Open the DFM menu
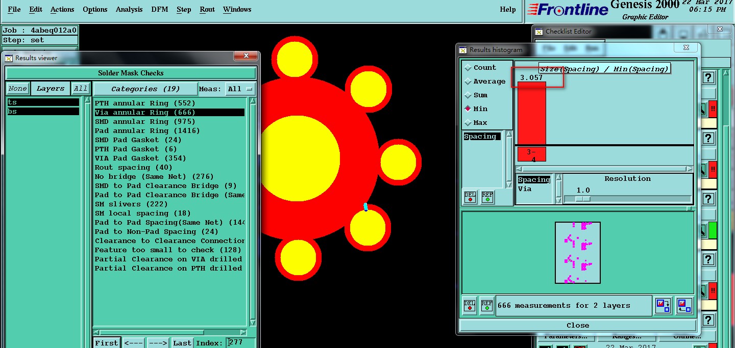The height and width of the screenshot is (348, 735). pos(160,9)
